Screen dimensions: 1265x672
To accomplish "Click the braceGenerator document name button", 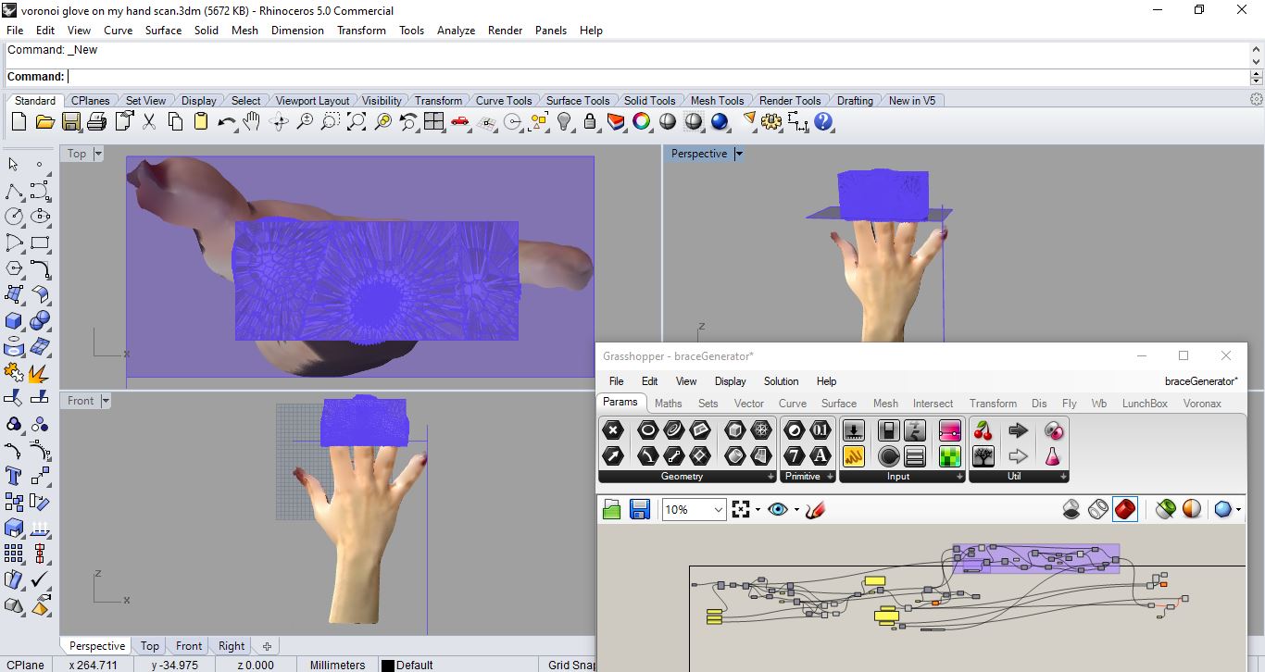I will click(1200, 381).
